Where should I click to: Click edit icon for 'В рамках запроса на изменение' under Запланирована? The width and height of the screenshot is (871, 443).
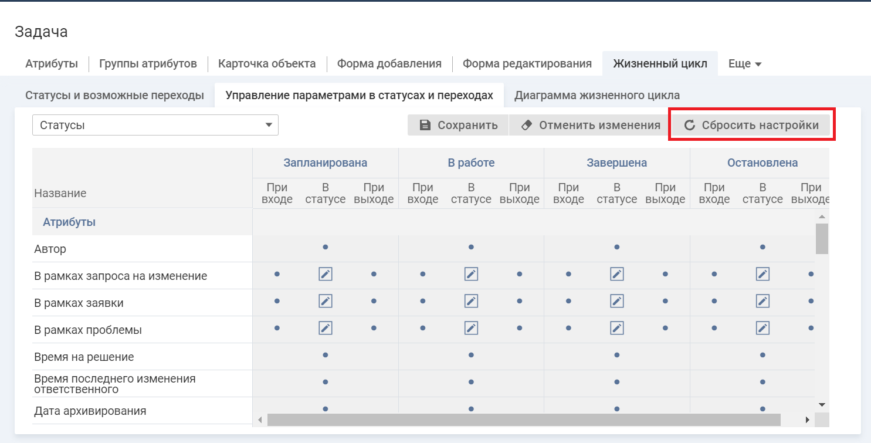point(325,274)
